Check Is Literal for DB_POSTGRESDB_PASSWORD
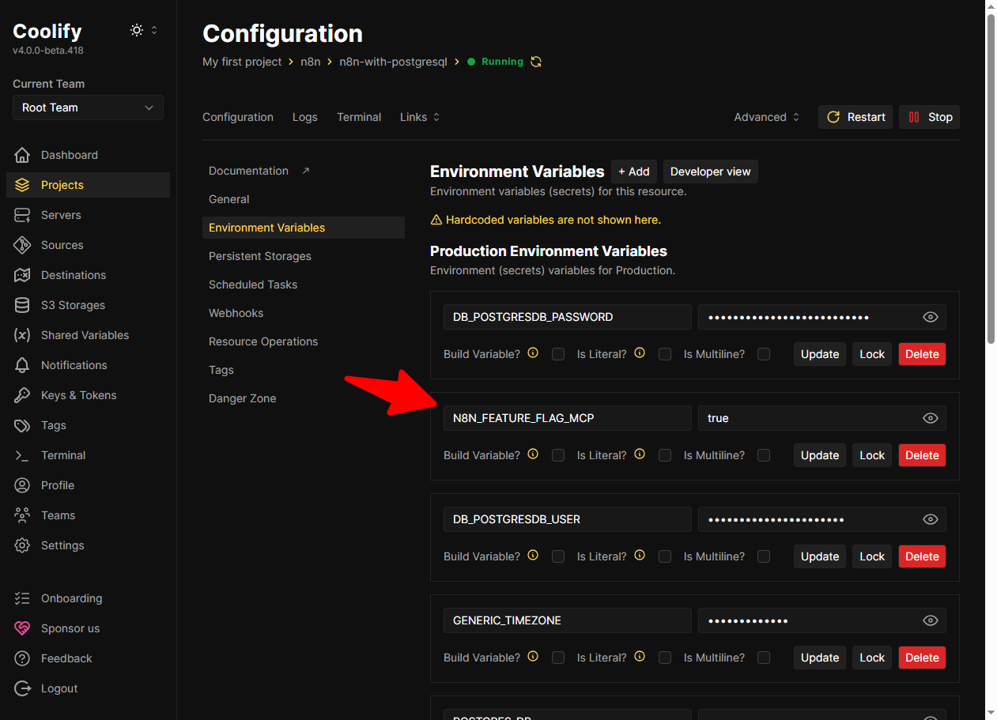This screenshot has height=720, width=997. tap(665, 354)
